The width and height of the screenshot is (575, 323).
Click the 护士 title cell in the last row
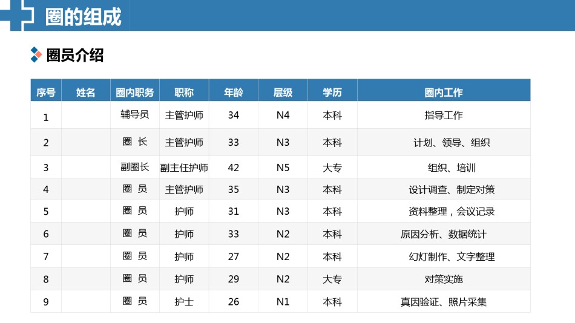(x=184, y=302)
